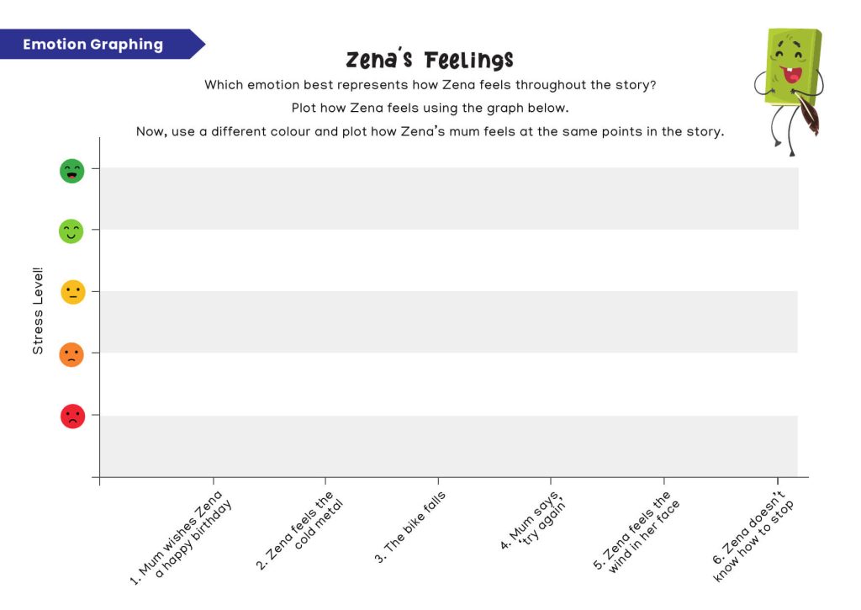Select the Emotion Graphing banner
Image resolution: width=861 pixels, height=610 pixels.
pos(102,44)
